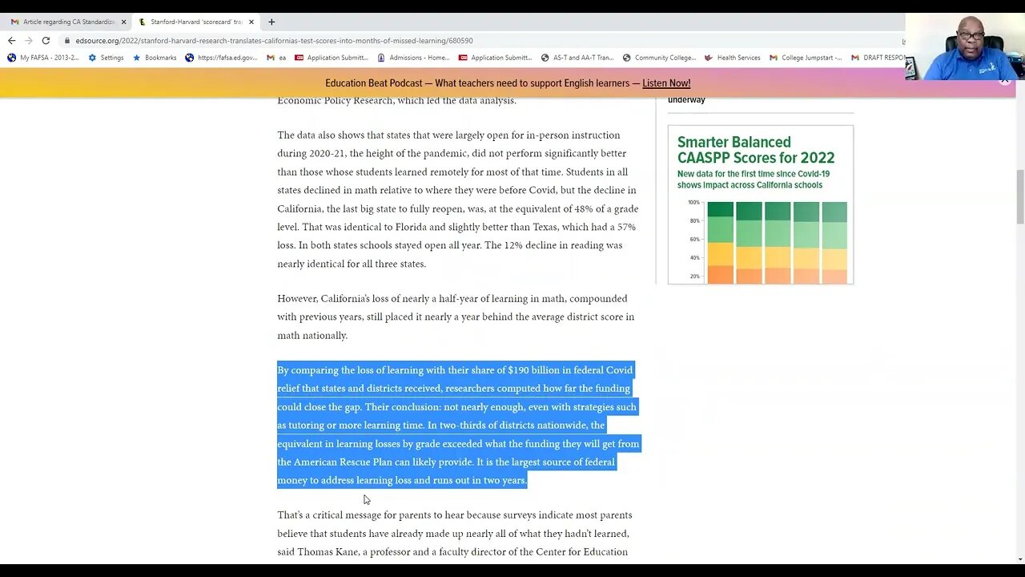Open the AS-T and AA-T Tran... bookmark
The width and height of the screenshot is (1025, 577).
[x=577, y=58]
